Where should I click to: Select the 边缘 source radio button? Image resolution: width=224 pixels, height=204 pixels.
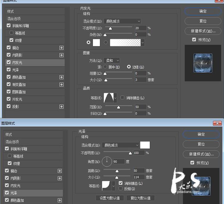pyautogui.click(x=129, y=67)
